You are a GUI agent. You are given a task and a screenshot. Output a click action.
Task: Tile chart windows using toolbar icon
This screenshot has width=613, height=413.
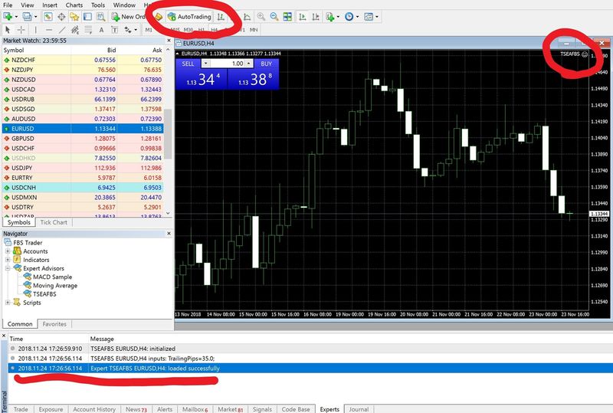[287, 16]
